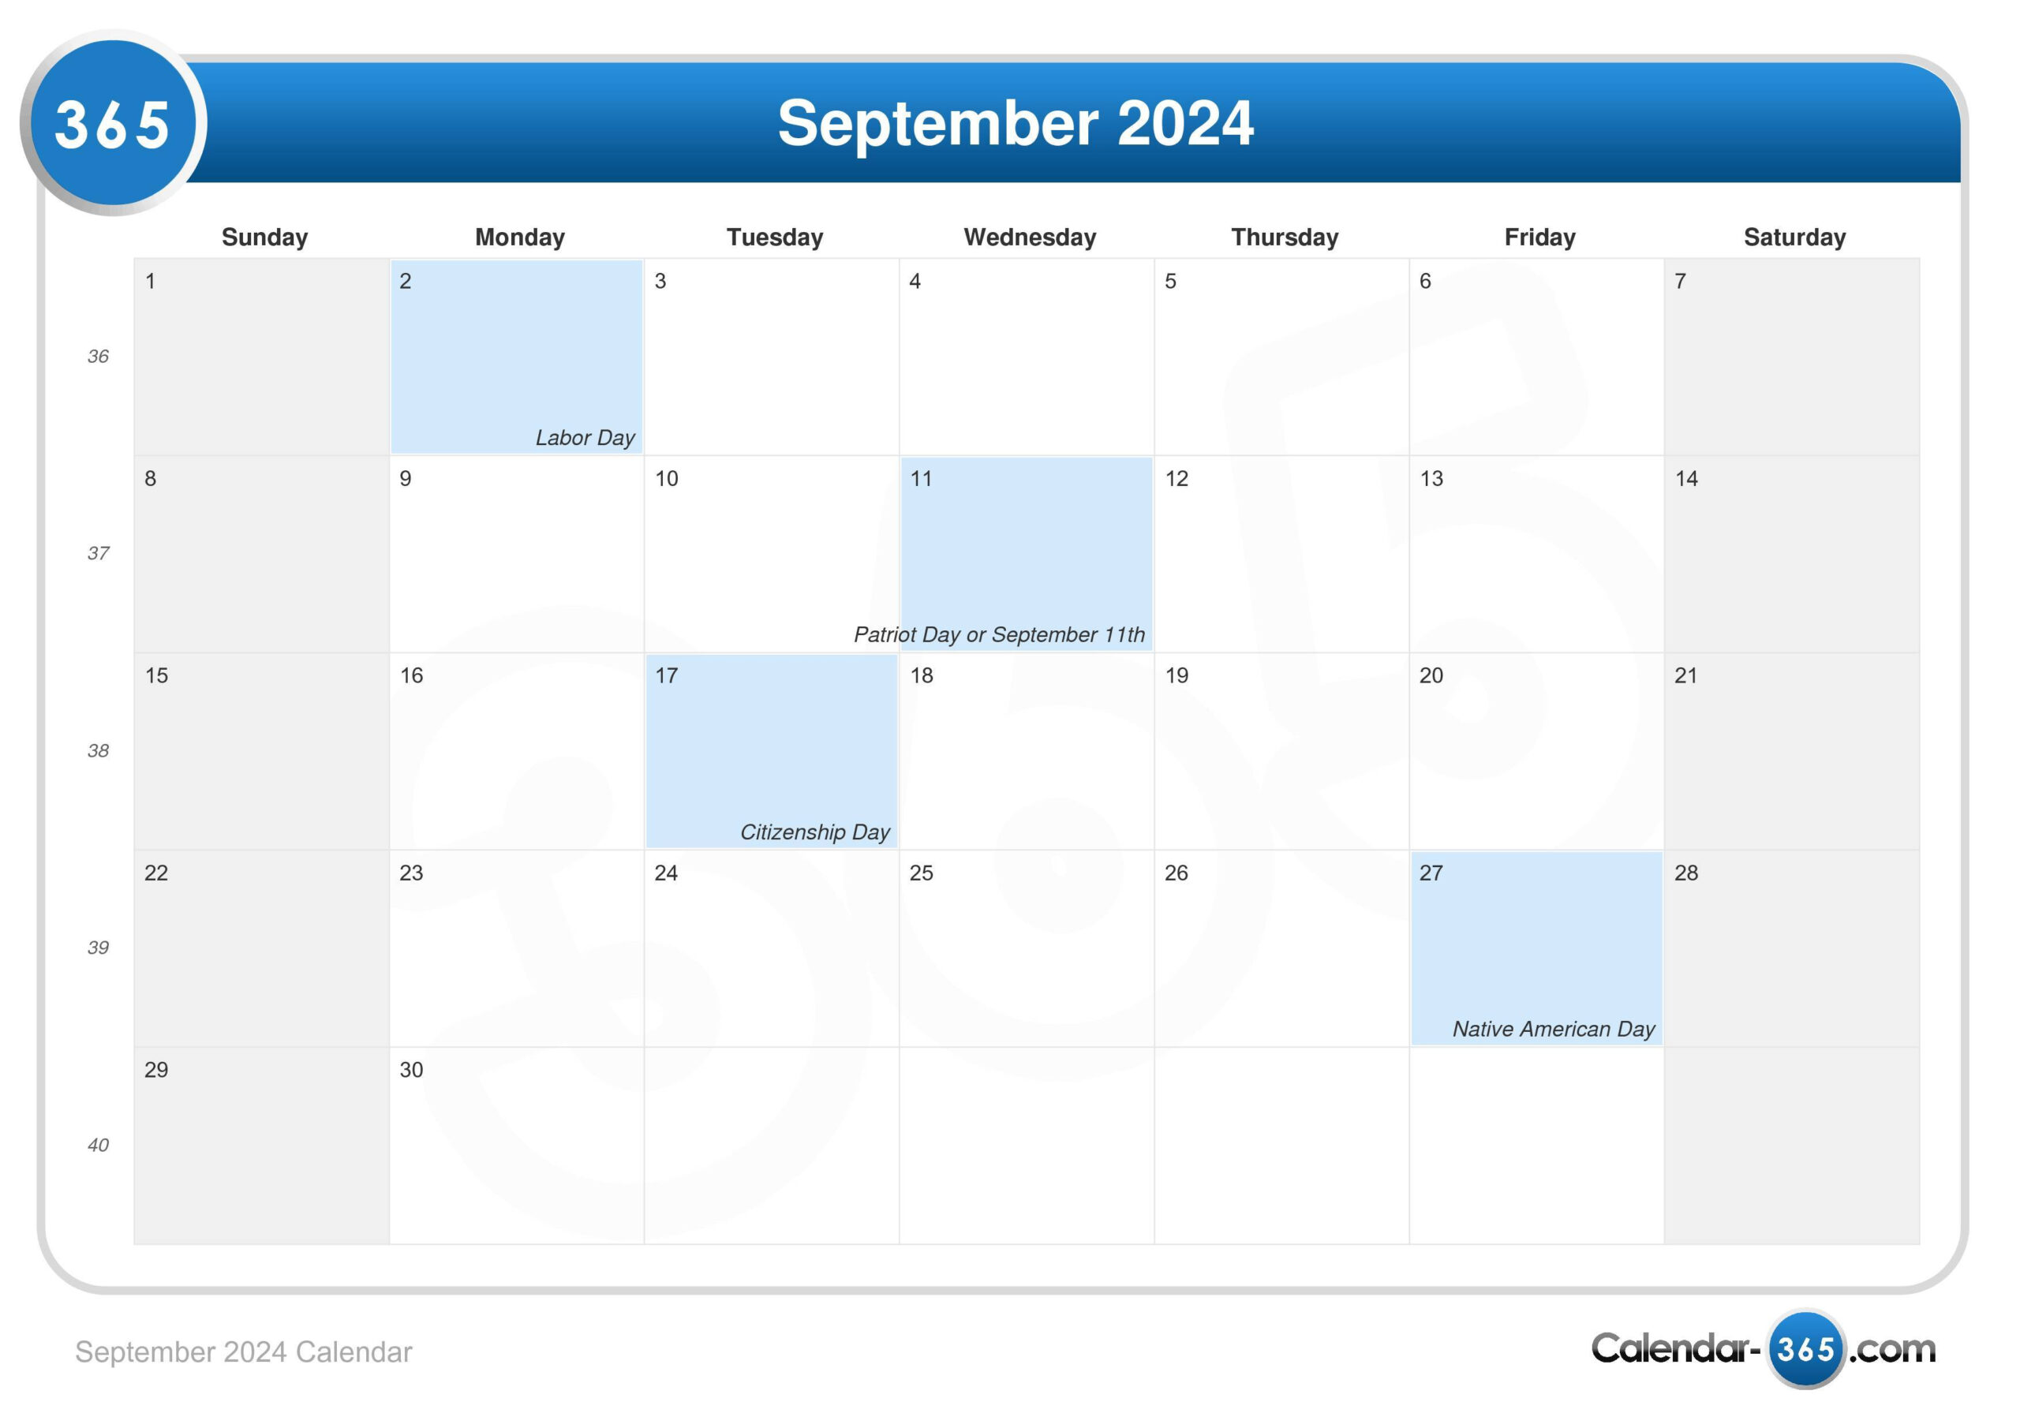
Task: Select week number 38 label
Action: click(x=99, y=750)
